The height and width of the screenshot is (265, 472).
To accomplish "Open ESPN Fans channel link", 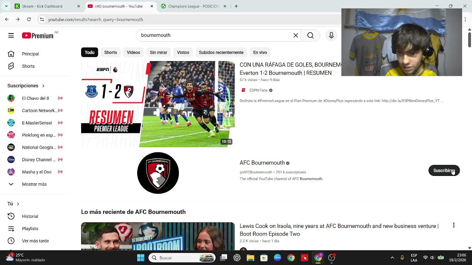I will (258, 90).
